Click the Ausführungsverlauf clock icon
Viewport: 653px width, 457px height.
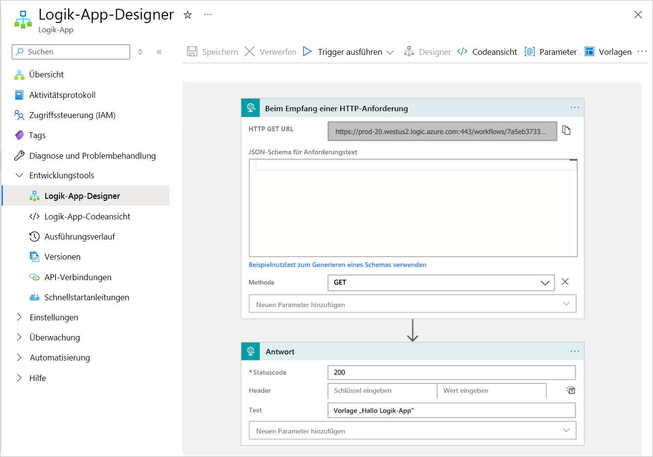pos(34,237)
